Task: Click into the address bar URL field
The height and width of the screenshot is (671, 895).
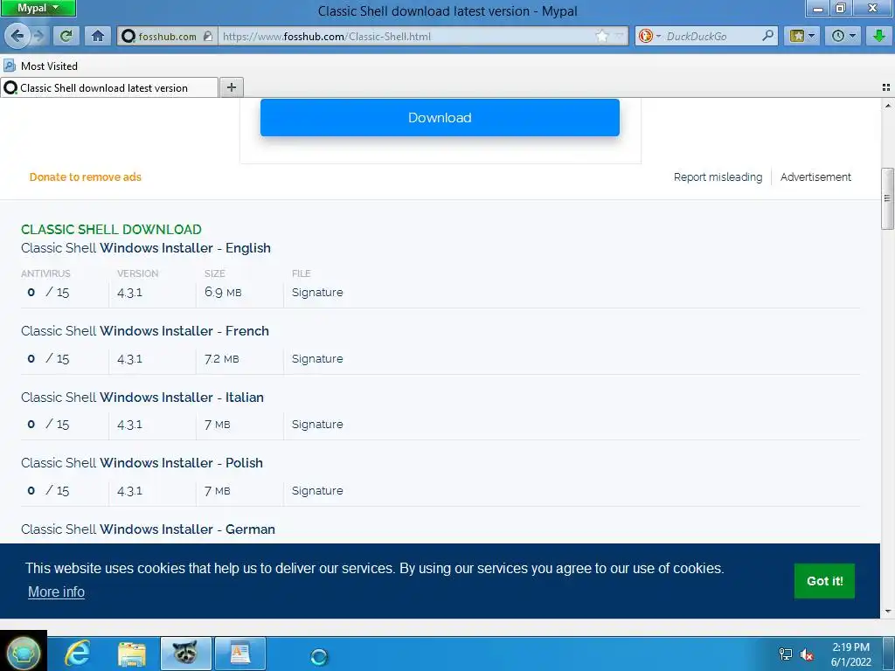Action: 406,36
